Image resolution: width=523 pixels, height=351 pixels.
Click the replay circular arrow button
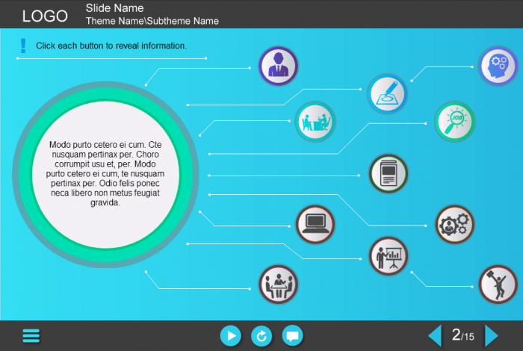[x=261, y=336]
